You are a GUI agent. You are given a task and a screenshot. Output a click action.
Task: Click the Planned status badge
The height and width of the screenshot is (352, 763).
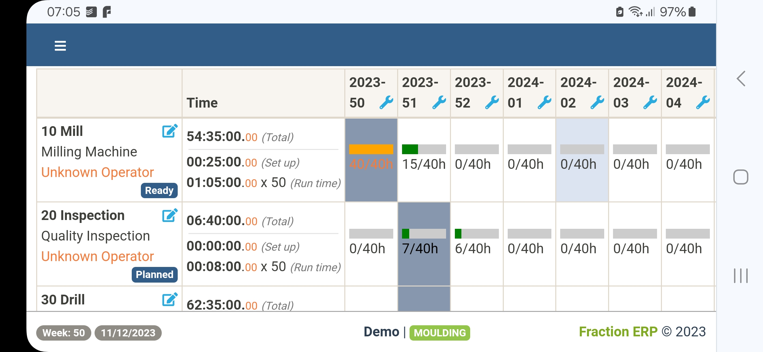155,274
